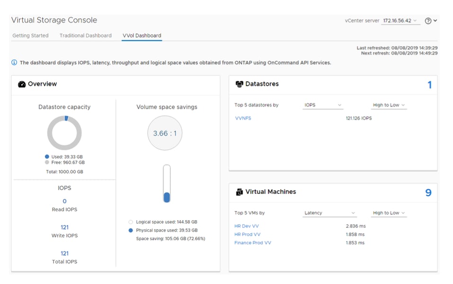Select the Logical space used legend marker
This screenshot has width=453, height=284.
coord(131,222)
